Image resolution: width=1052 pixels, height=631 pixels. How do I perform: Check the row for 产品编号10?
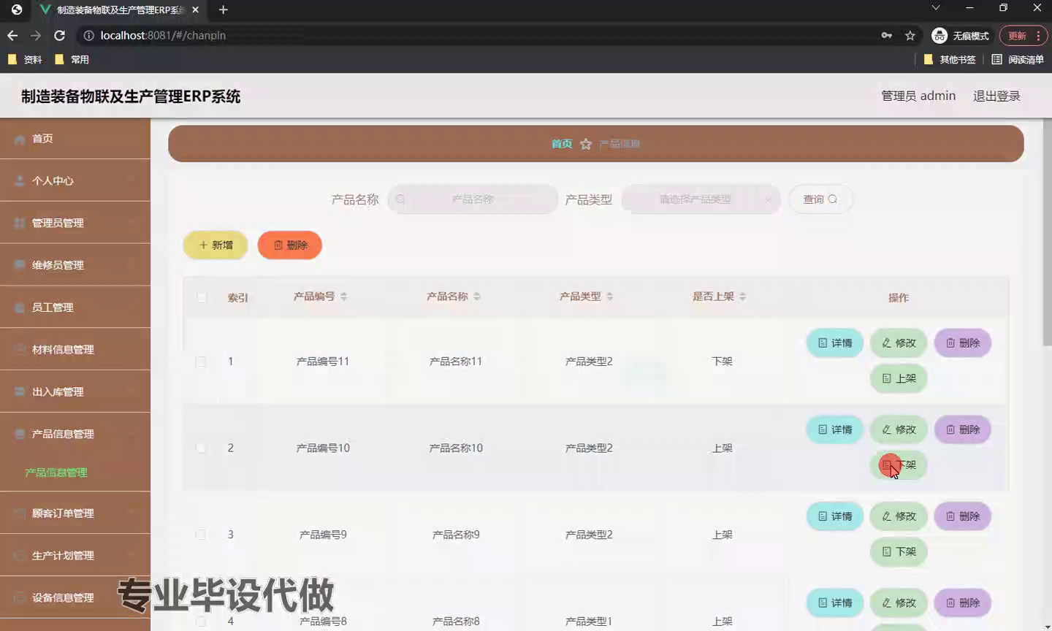(201, 448)
